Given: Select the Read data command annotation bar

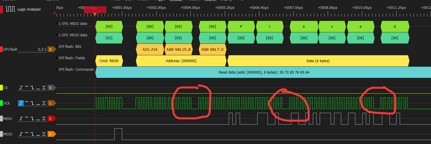Looking at the screenshot, I should point(263,72).
